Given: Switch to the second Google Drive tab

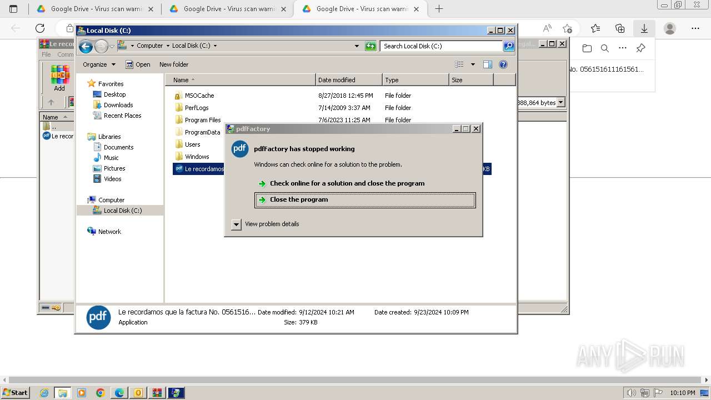Looking at the screenshot, I should click(x=227, y=9).
